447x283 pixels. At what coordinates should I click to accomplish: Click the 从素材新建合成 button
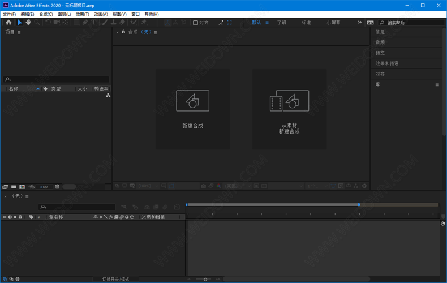pos(289,109)
